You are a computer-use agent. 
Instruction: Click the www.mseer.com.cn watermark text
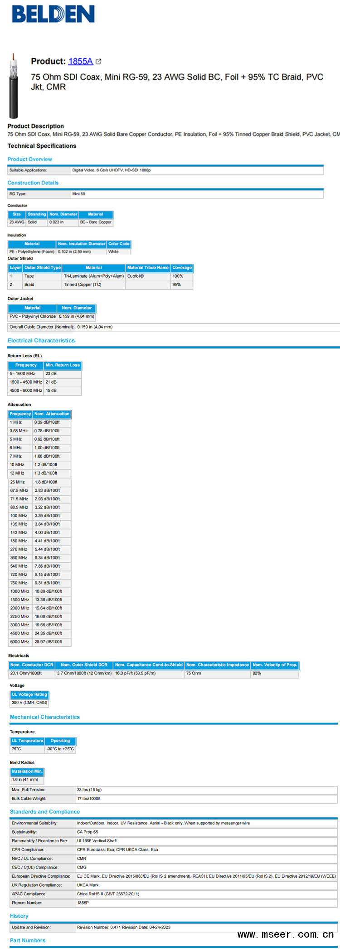pos(286,934)
